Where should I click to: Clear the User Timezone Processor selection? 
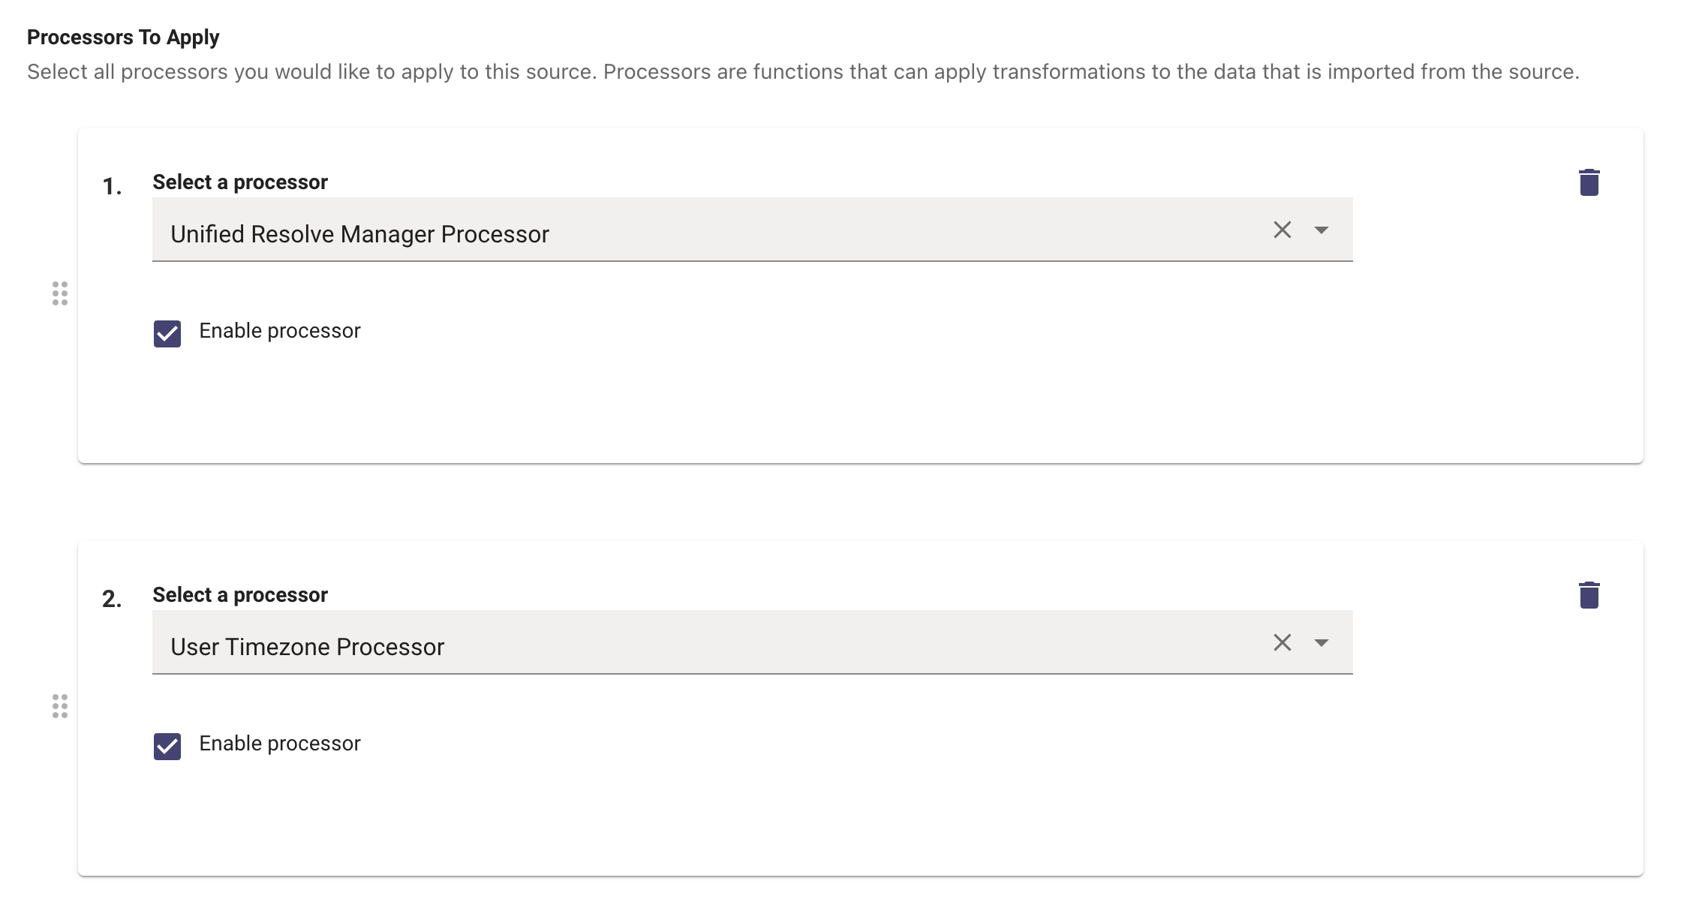click(x=1282, y=642)
